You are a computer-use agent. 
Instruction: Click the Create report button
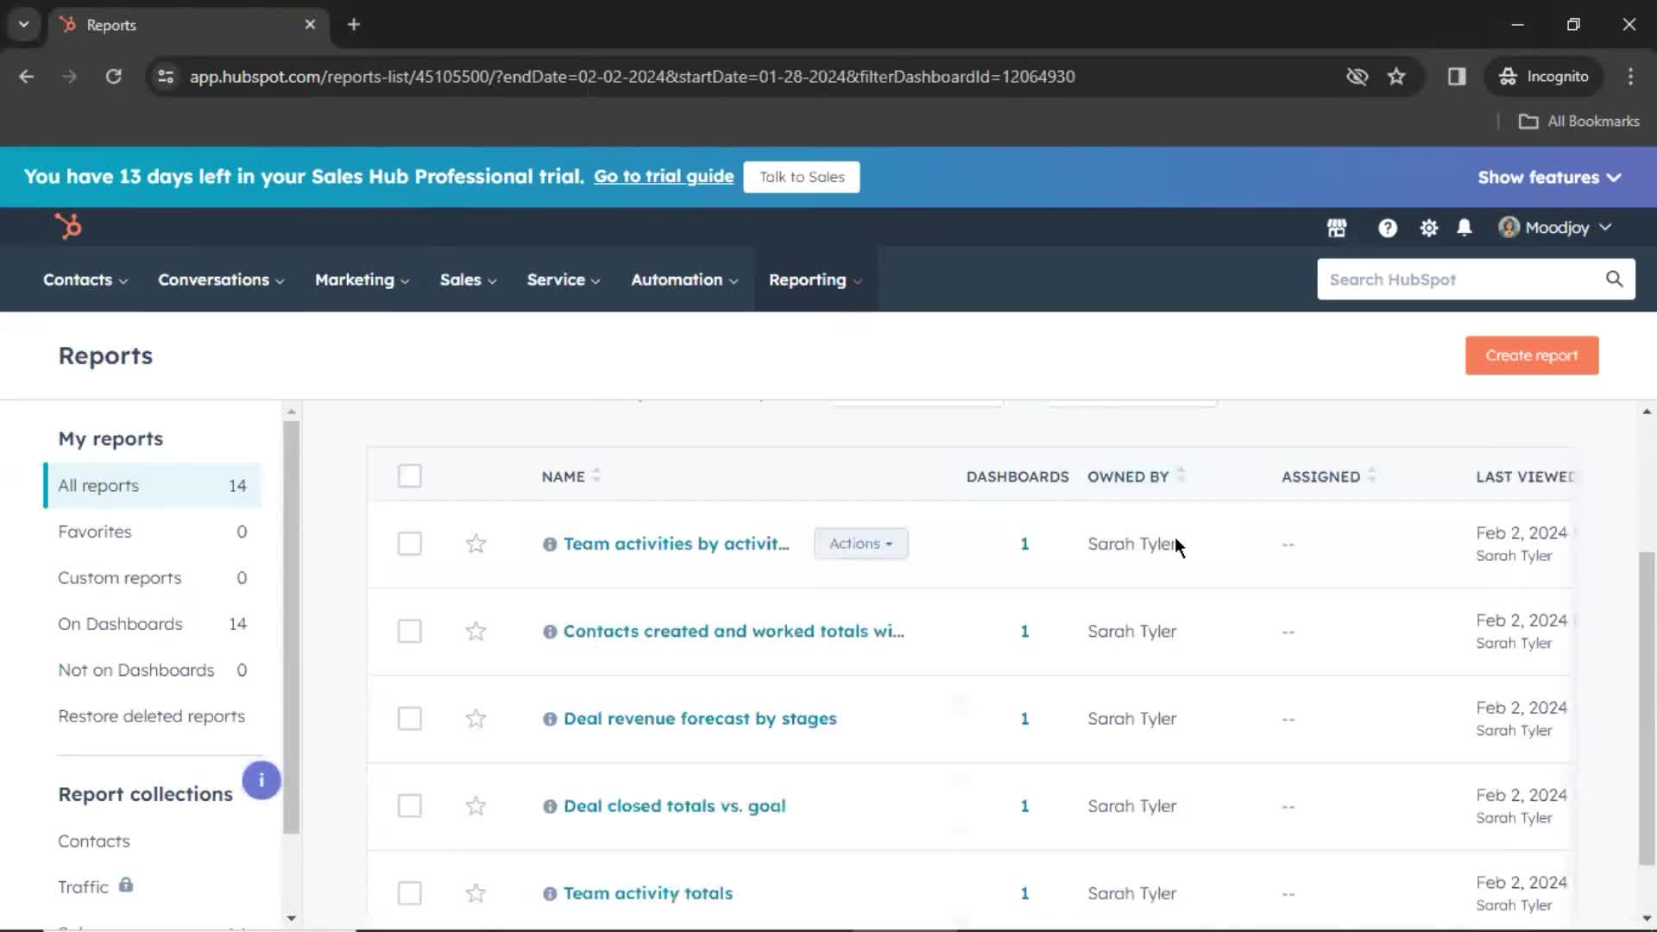1531,355
